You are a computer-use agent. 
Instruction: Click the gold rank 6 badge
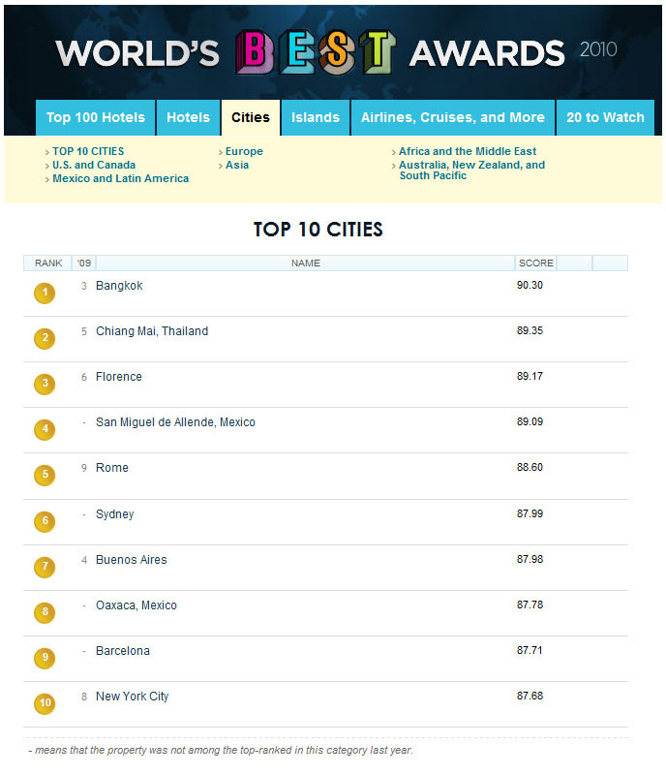(x=45, y=521)
